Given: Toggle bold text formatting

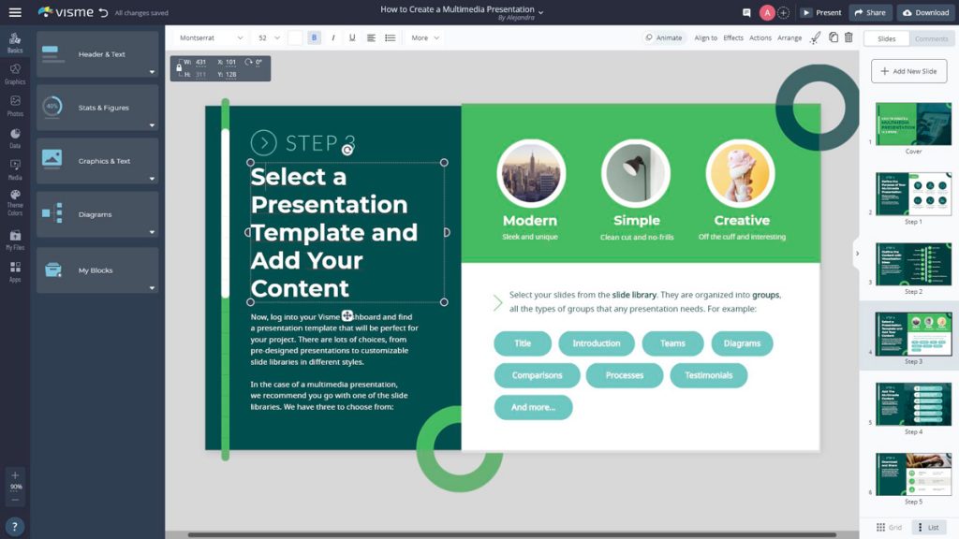Looking at the screenshot, I should (314, 37).
